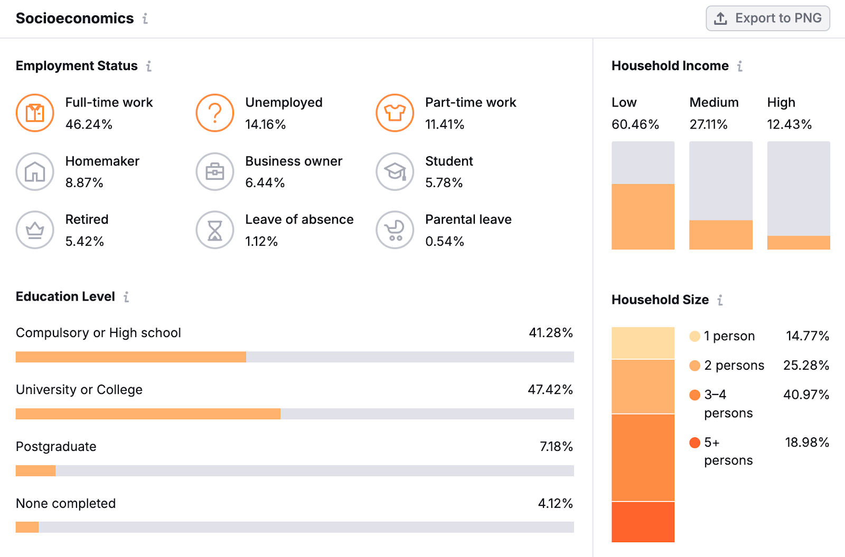Open the Socioeconomics info tooltip
The image size is (845, 557).
coord(145,18)
